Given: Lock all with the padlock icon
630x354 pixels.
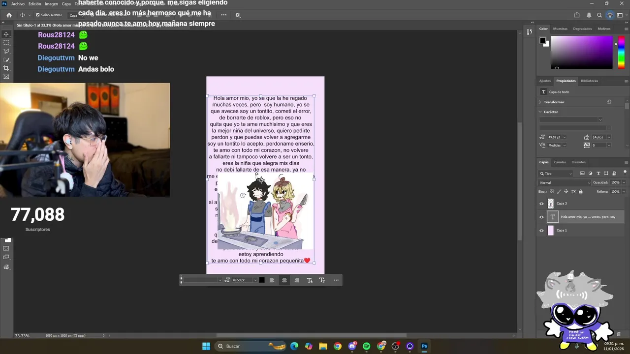Looking at the screenshot, I should coord(580,192).
